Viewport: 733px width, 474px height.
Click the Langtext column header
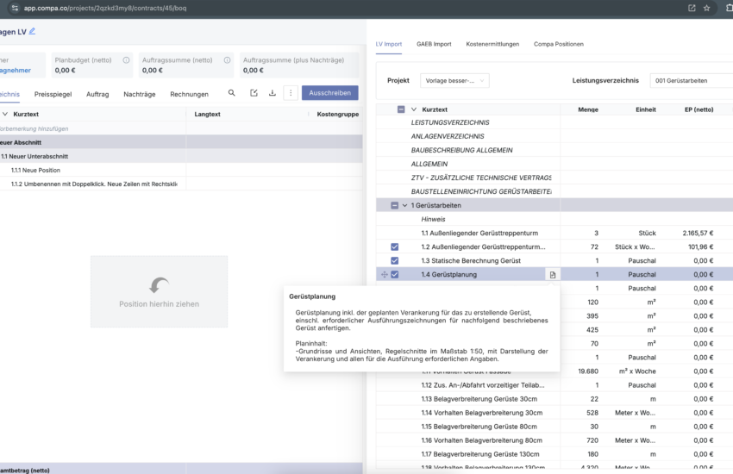207,114
